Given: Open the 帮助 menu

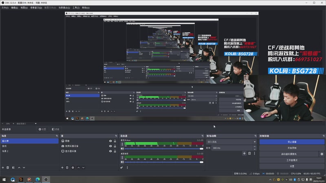Looking at the screenshot, I should click(86, 8).
